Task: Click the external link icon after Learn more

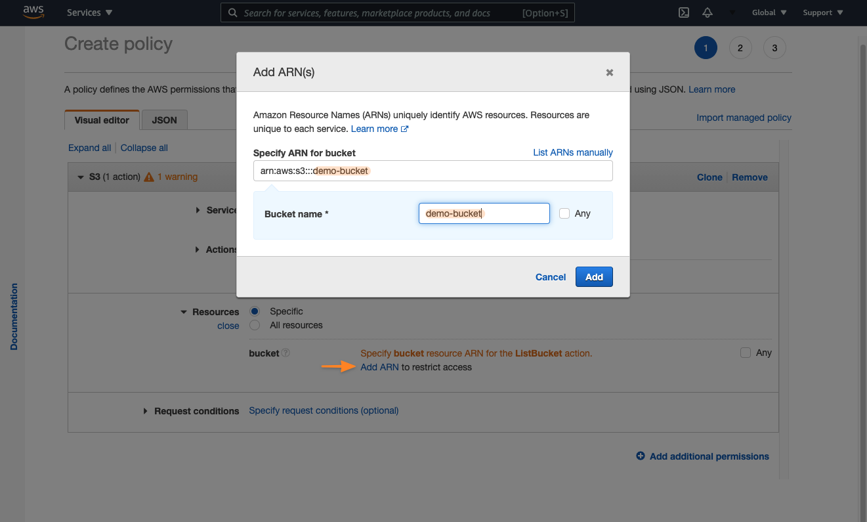Action: (404, 129)
